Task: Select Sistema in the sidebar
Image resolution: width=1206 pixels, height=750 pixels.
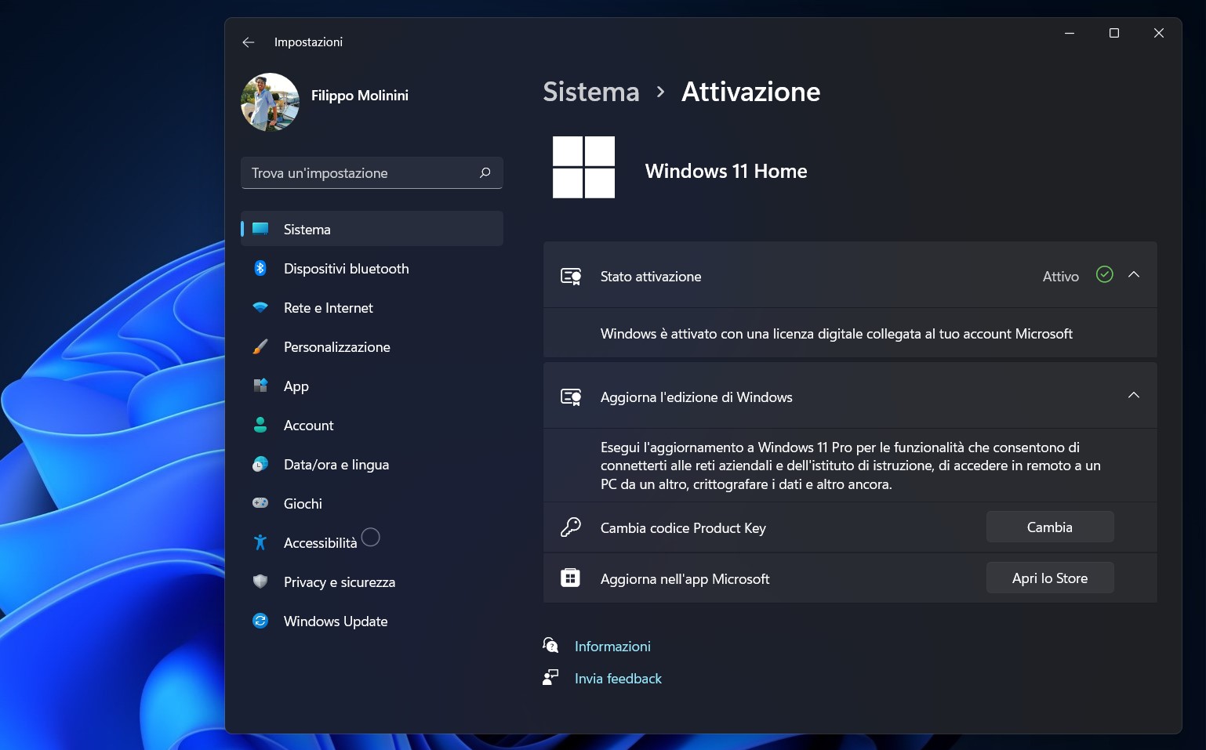Action: 372,229
